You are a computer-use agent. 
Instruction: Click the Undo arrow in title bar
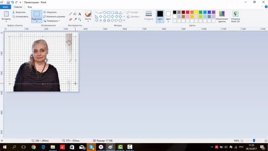[12, 3]
